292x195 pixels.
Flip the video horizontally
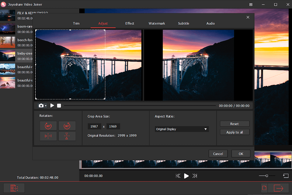pos(48,136)
